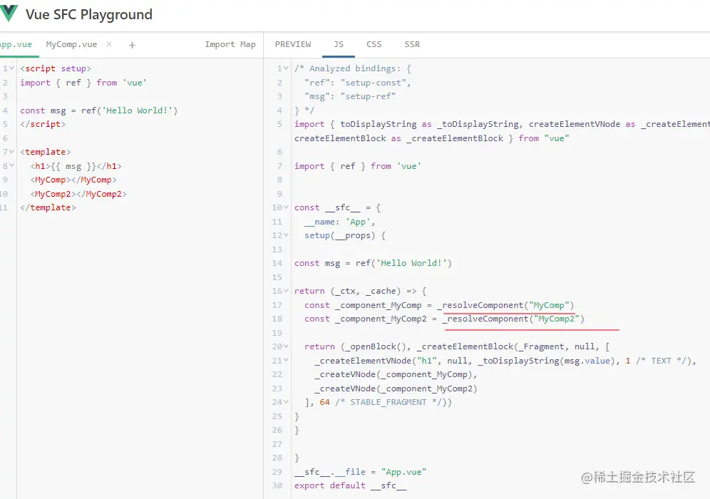This screenshot has height=499, width=710.
Task: Click the Vue SFC Playground title
Action: coord(88,14)
